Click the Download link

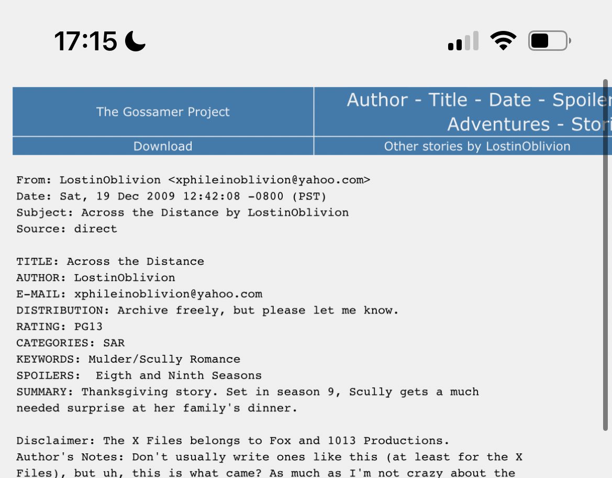pos(163,146)
